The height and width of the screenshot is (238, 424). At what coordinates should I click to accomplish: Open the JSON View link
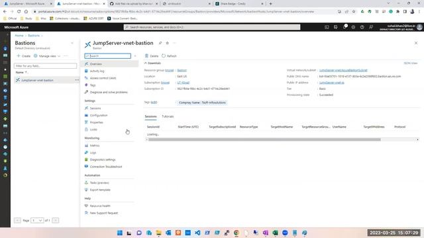[x=411, y=63]
